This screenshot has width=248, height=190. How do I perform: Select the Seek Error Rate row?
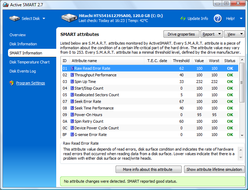(x=150, y=101)
